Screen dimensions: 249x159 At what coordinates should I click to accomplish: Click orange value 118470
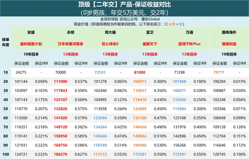[x=140, y=100]
